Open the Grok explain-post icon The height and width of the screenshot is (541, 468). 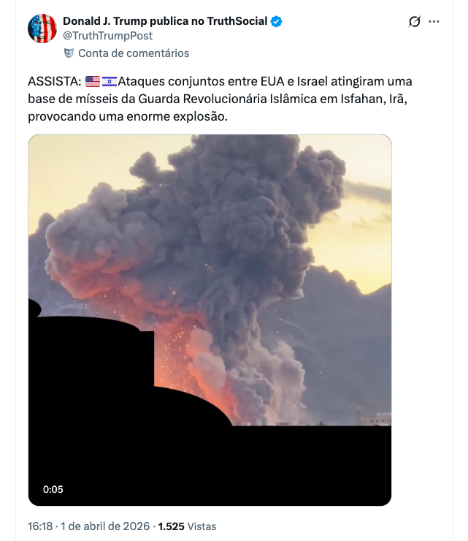[x=414, y=21]
